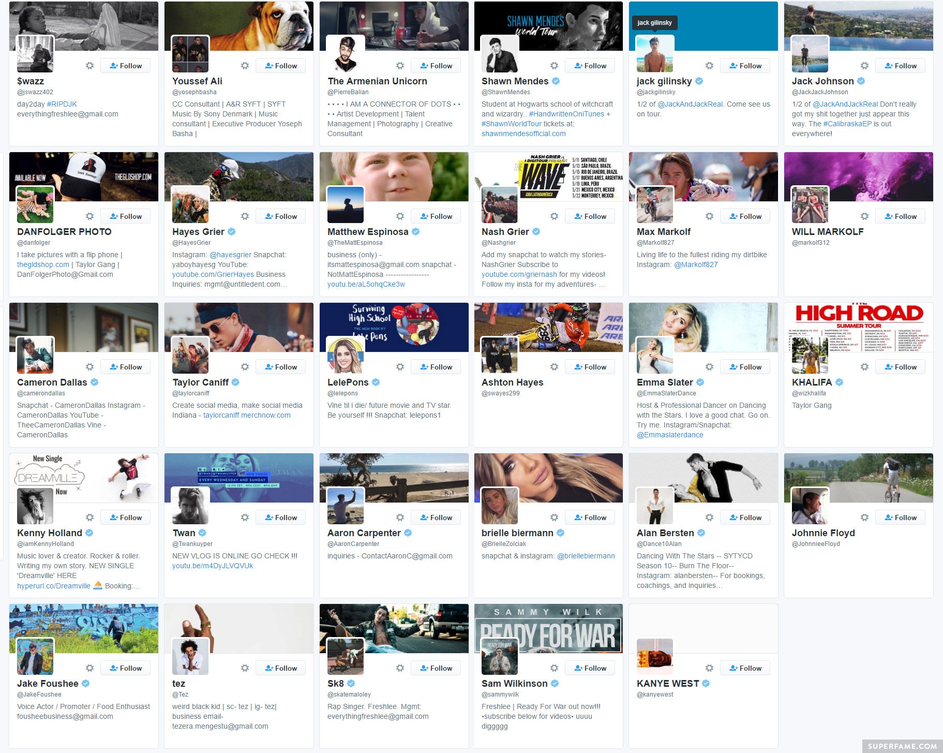Open Jack Johnson profile name
This screenshot has height=753, width=943.
[x=823, y=81]
